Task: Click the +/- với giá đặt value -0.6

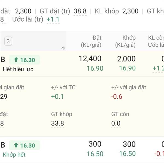Action: click(x=117, y=96)
